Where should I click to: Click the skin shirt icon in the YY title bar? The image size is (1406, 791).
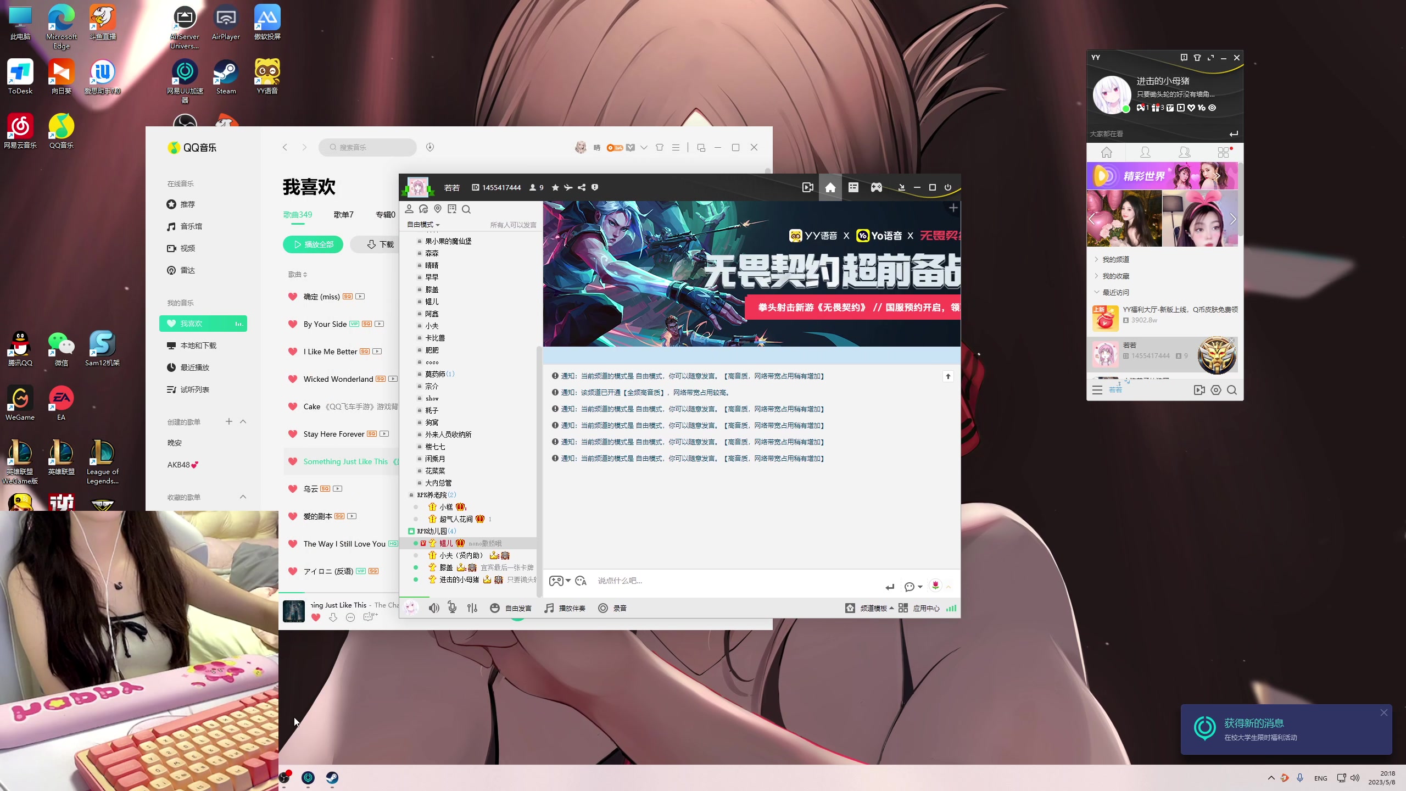coord(1197,58)
